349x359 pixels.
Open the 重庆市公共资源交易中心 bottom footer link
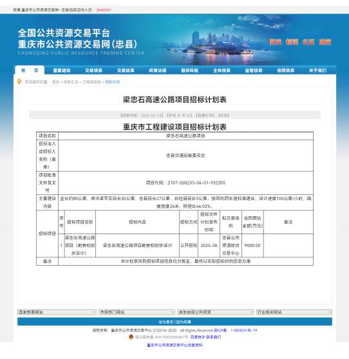174,345
